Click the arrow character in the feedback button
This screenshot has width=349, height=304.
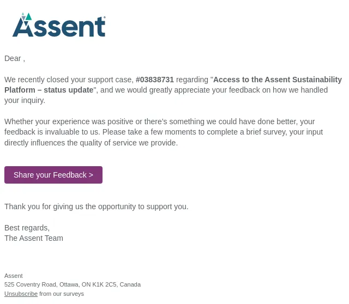91,175
